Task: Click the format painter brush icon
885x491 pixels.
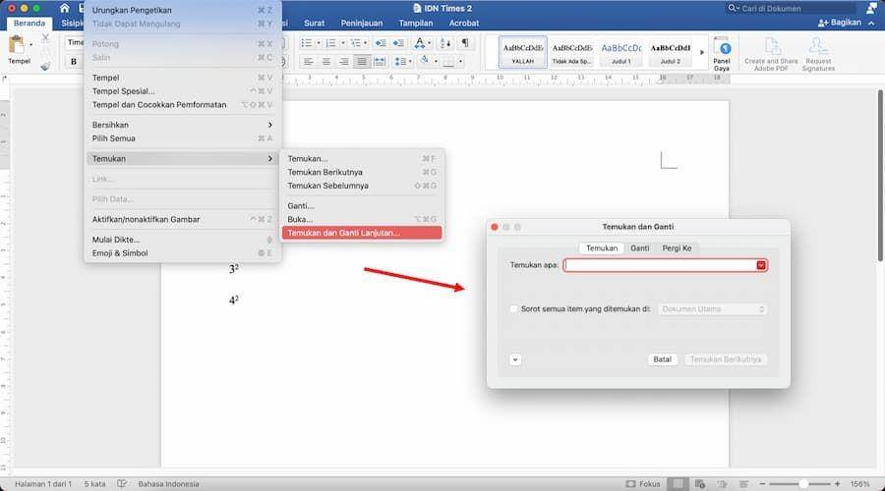Action: [45, 66]
